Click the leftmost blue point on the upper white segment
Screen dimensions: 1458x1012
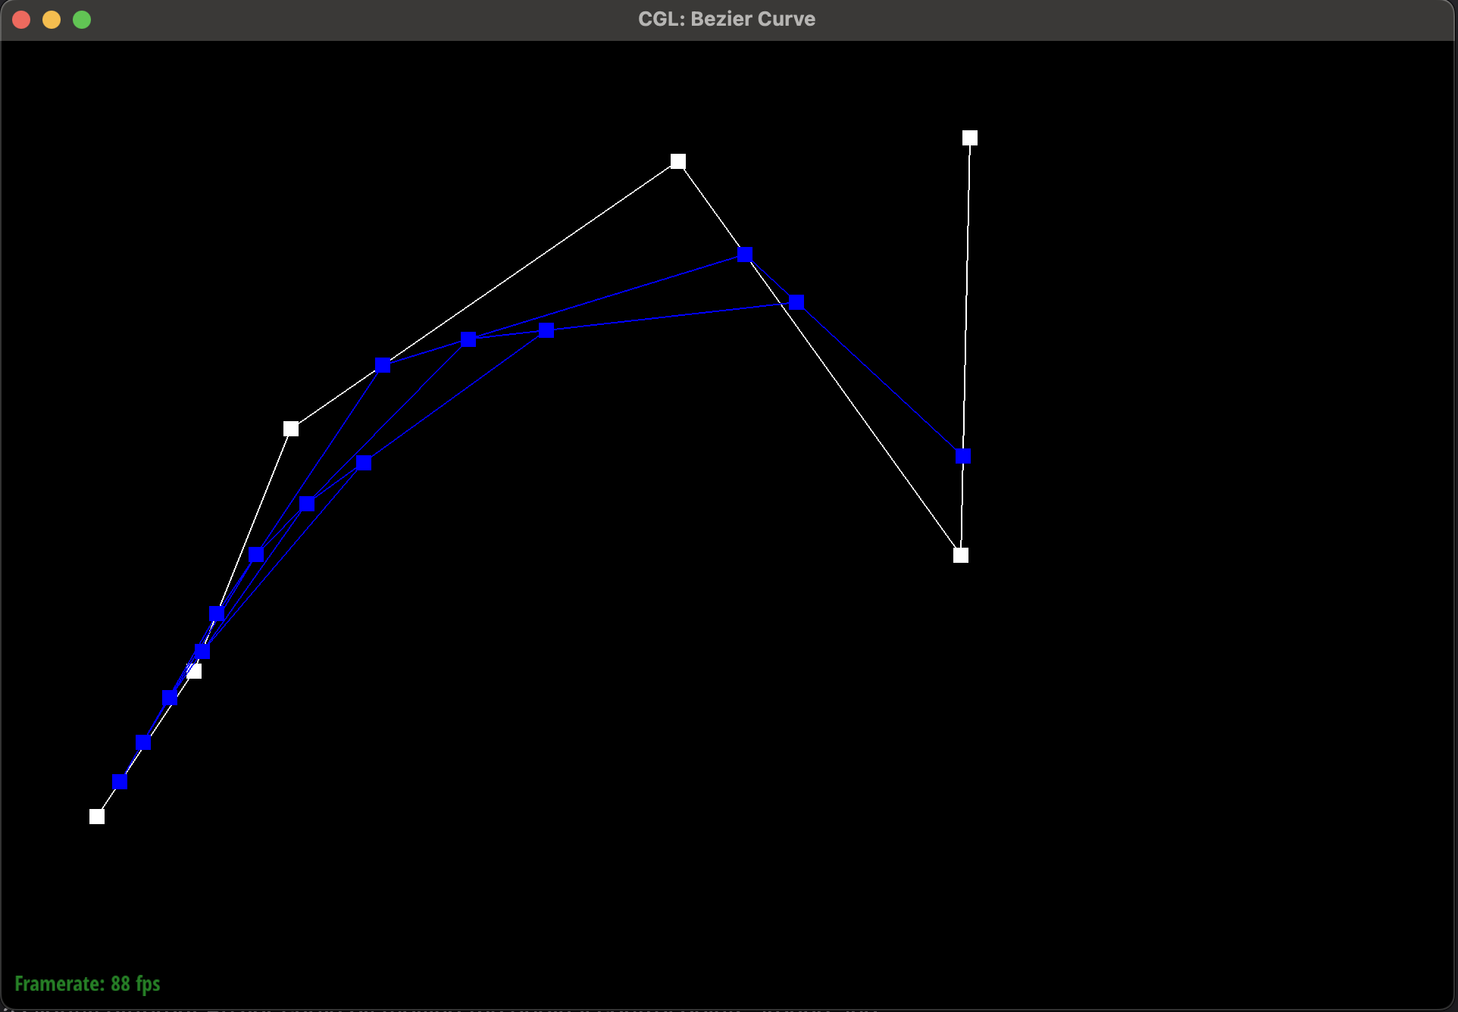pos(383,365)
